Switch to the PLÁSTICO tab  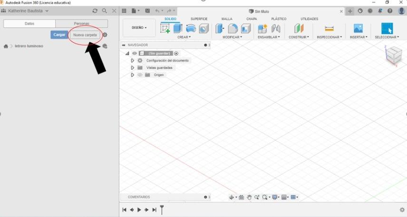(x=279, y=19)
